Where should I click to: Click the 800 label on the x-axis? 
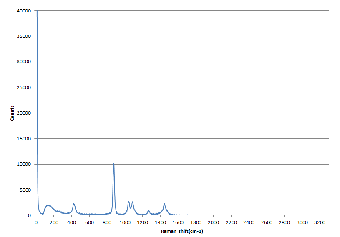pyautogui.click(x=107, y=222)
